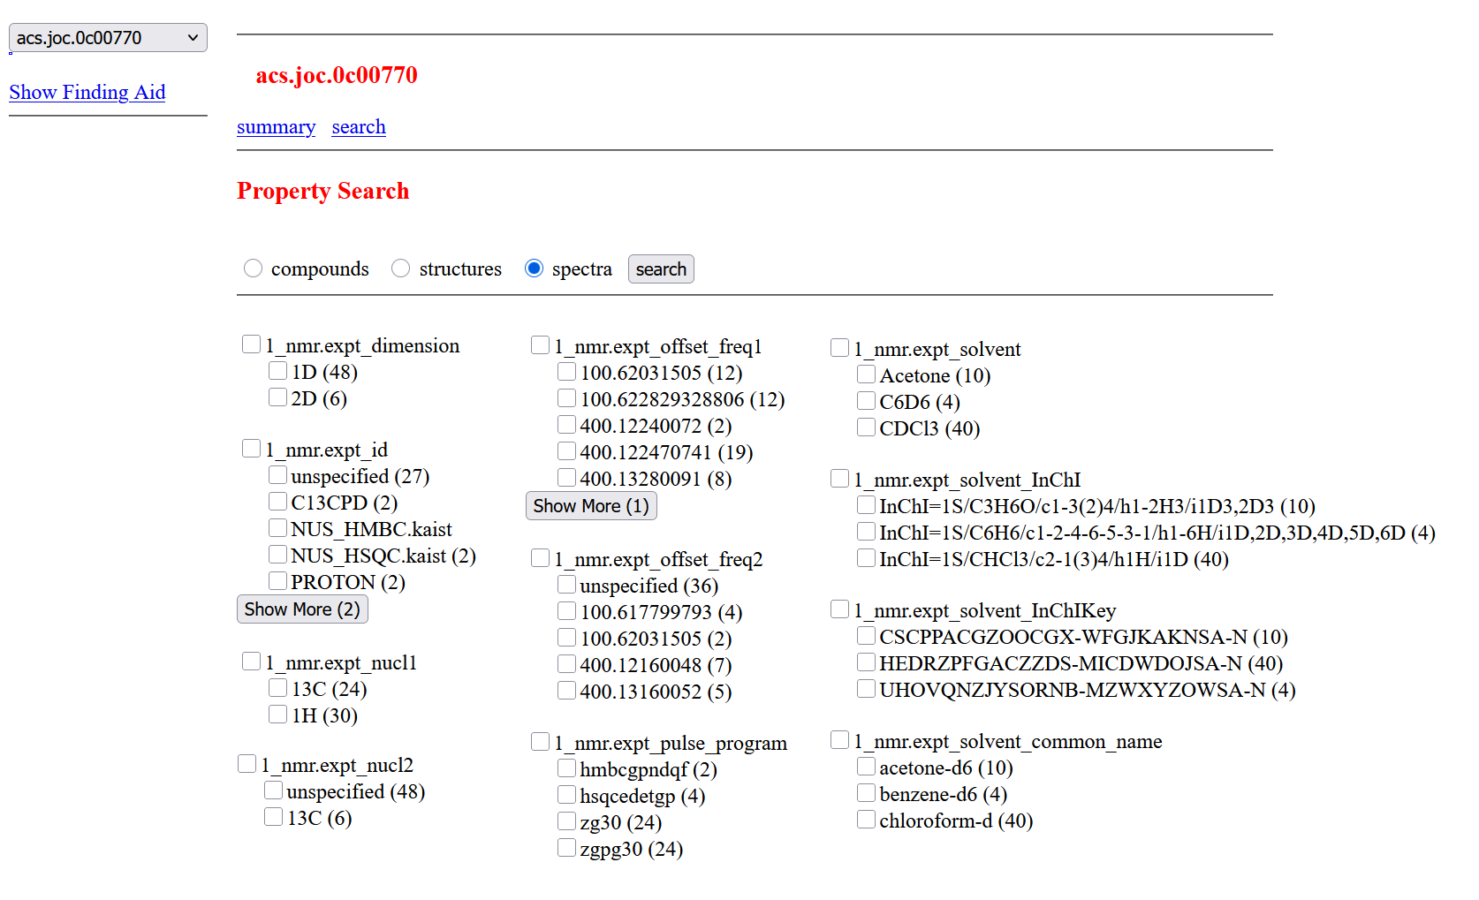Check unspecified (27) under expt_id
1479x900 pixels.
277,475
